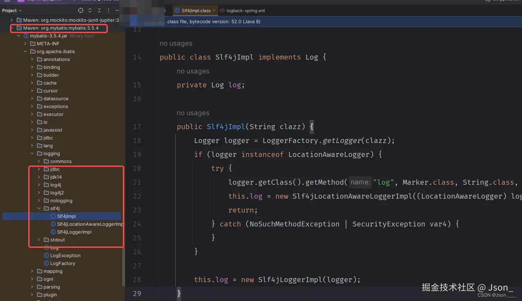Click the folder icon of cursor
The width and height of the screenshot is (522, 301).
tap(40, 91)
